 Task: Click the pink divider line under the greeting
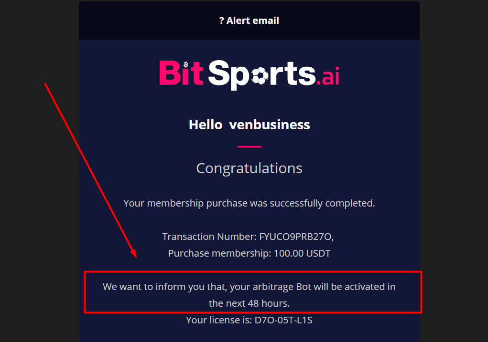click(x=249, y=146)
